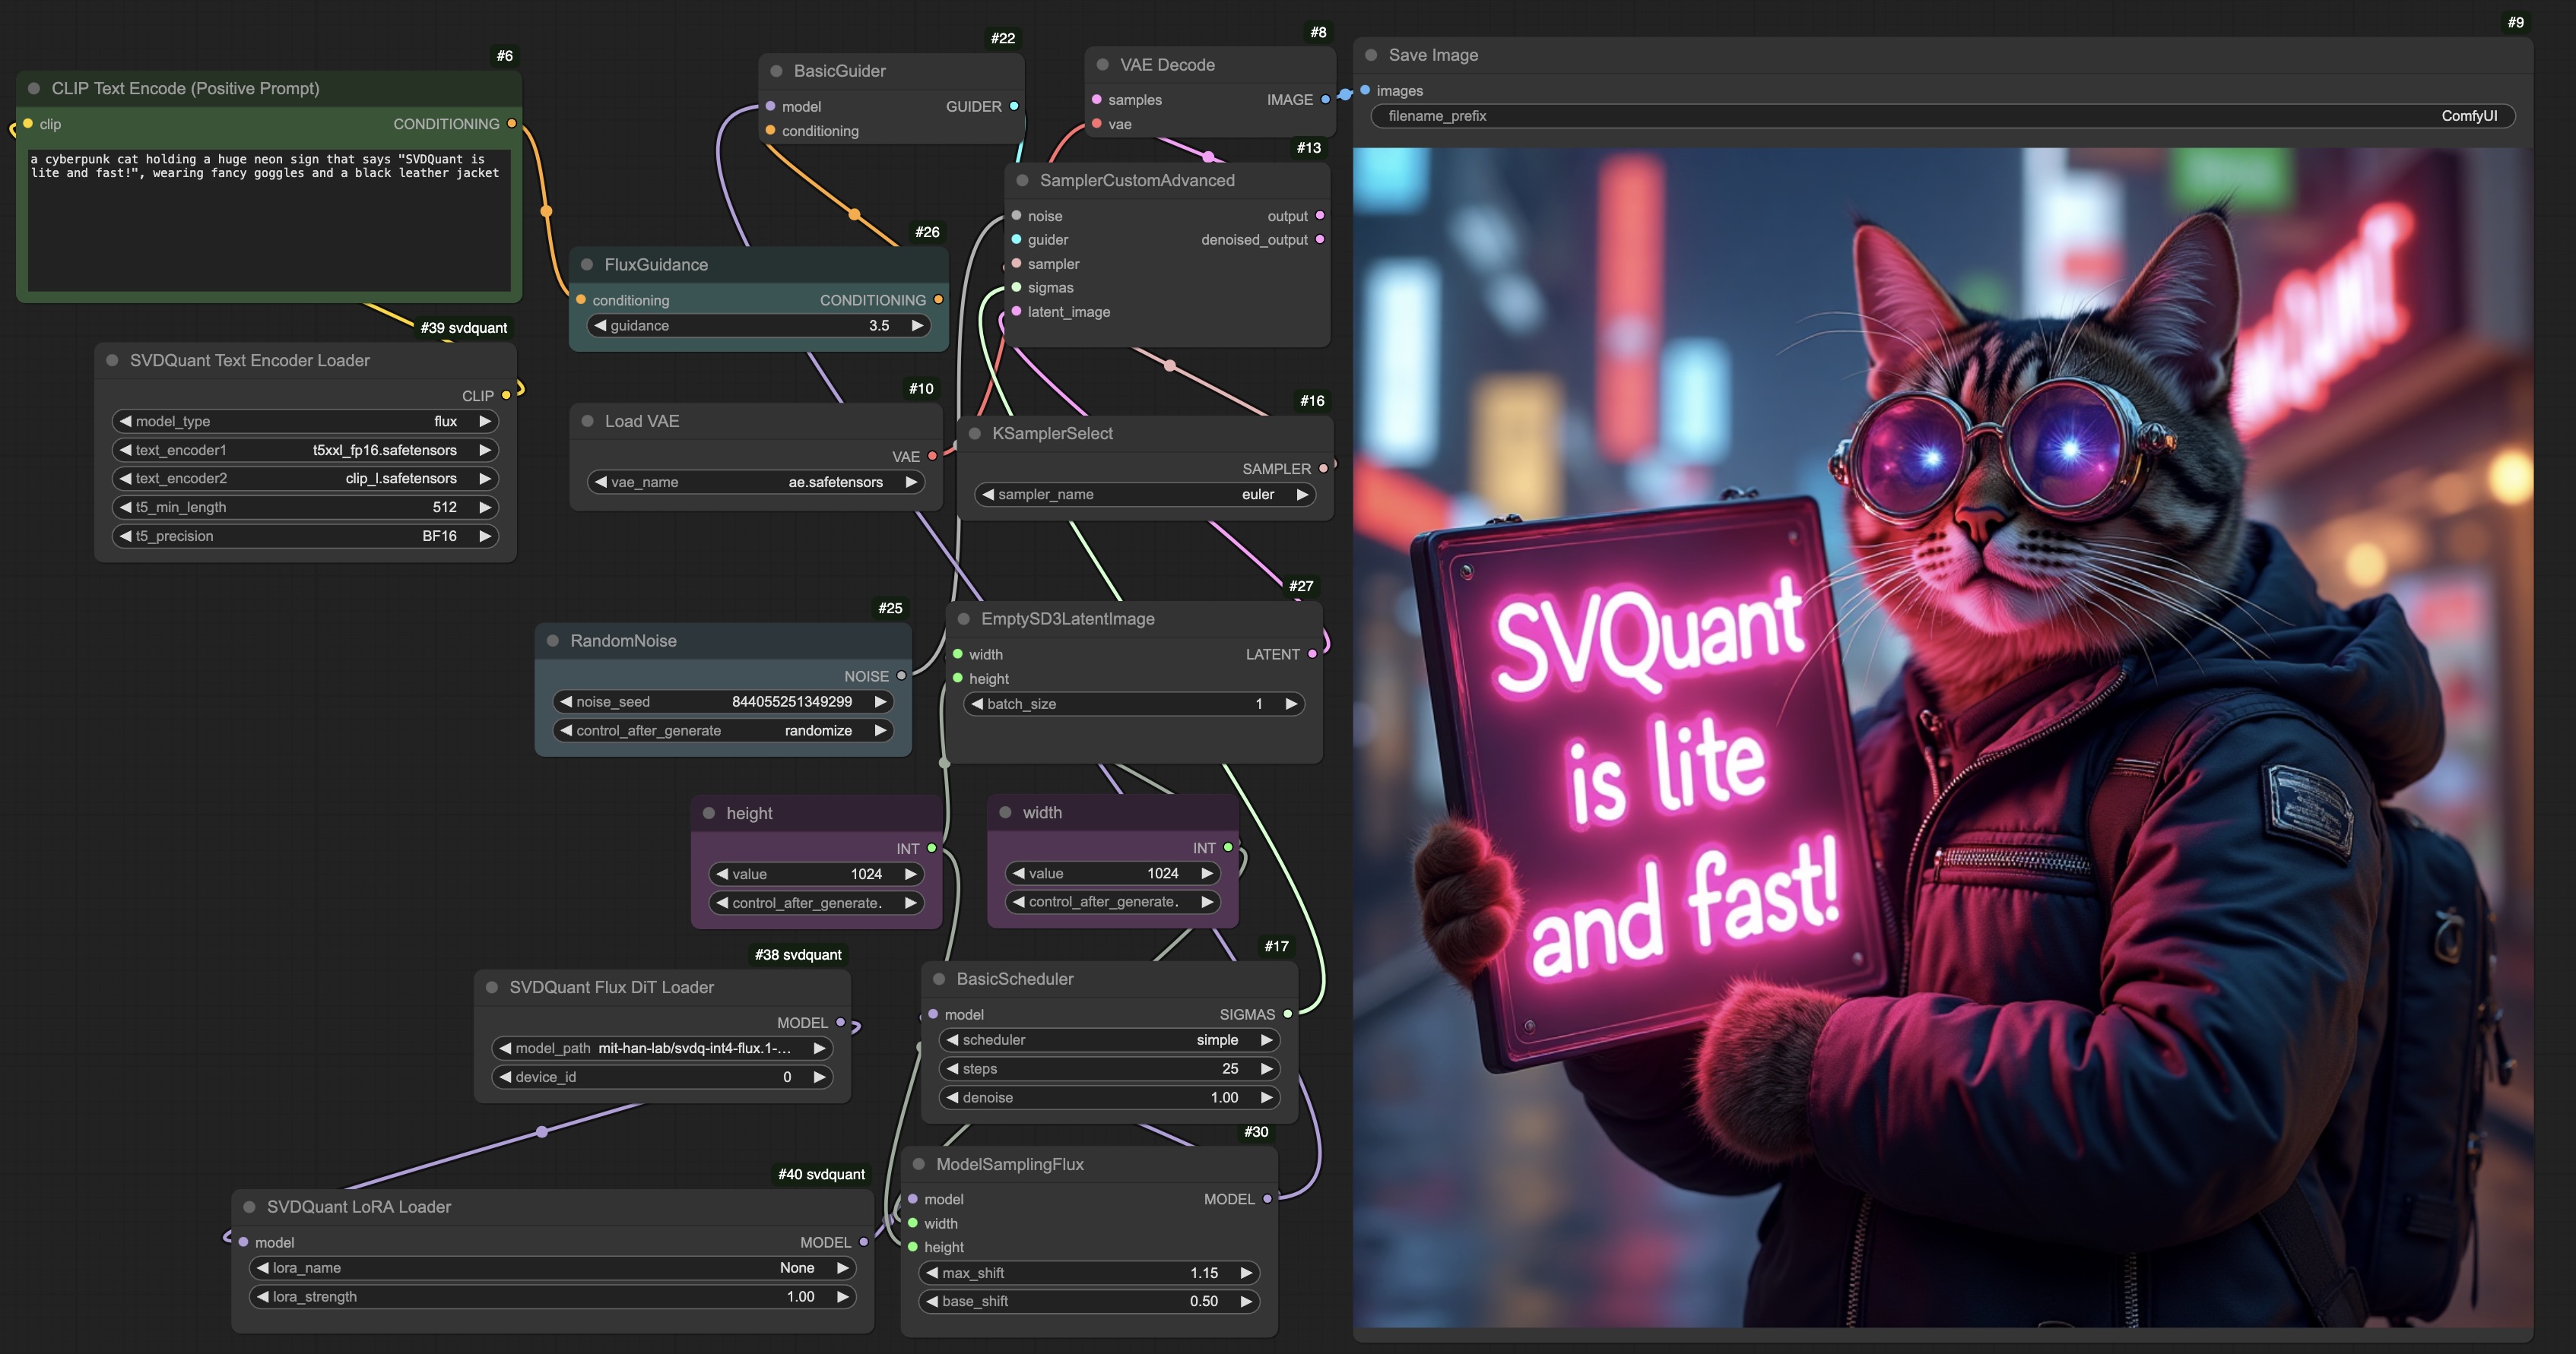Click the lora_strength slider field

[x=552, y=1297]
